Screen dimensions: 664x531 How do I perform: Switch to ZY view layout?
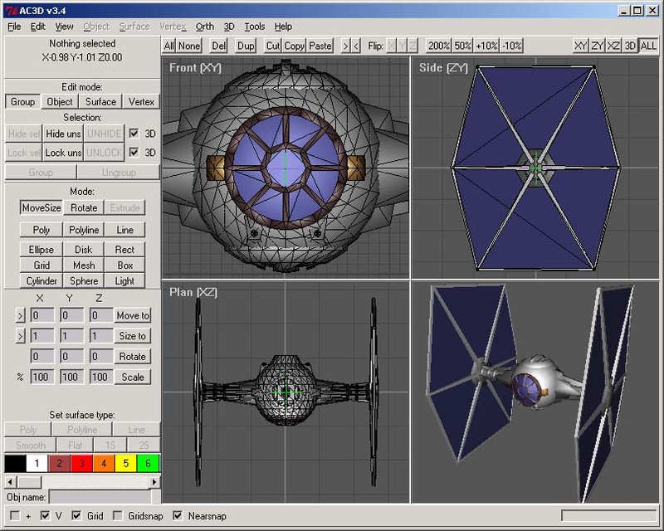coord(597,46)
